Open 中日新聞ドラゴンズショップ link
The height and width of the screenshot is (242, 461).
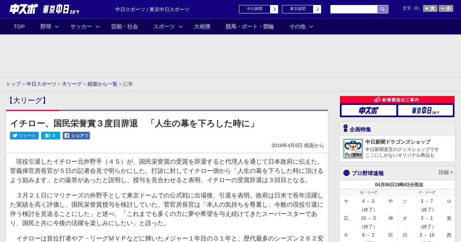(x=398, y=142)
